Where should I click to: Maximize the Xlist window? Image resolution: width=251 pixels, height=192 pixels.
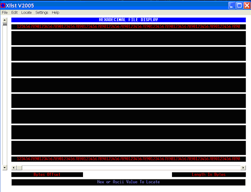239,6
